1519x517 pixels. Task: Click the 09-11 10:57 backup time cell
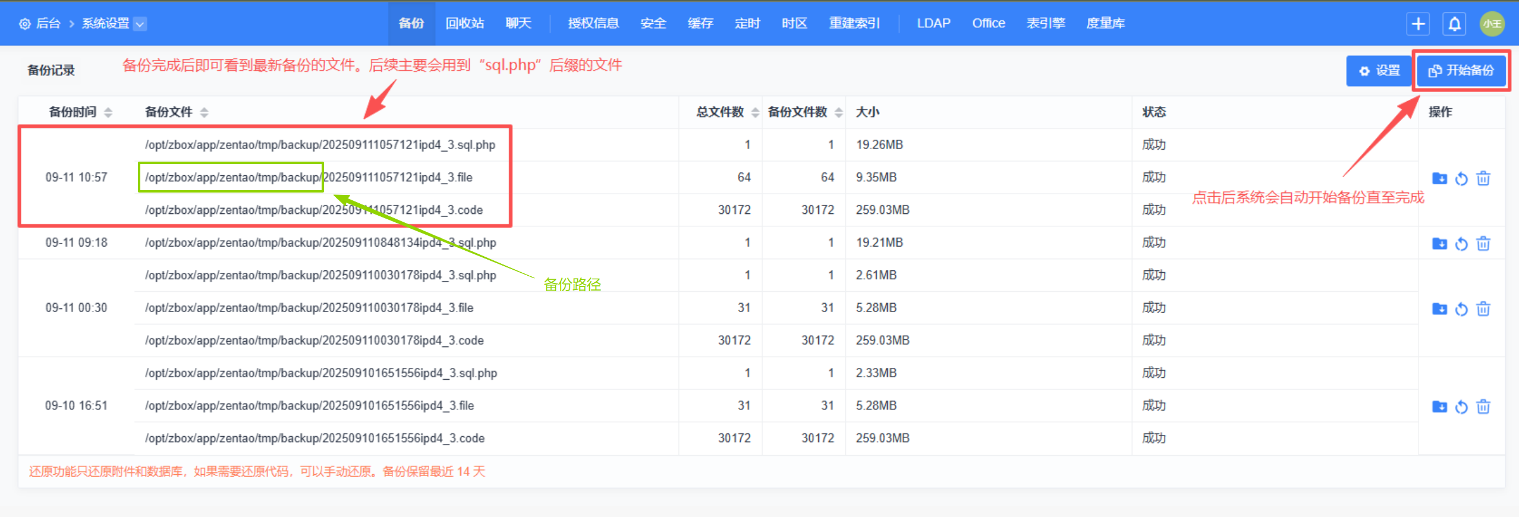click(x=76, y=178)
